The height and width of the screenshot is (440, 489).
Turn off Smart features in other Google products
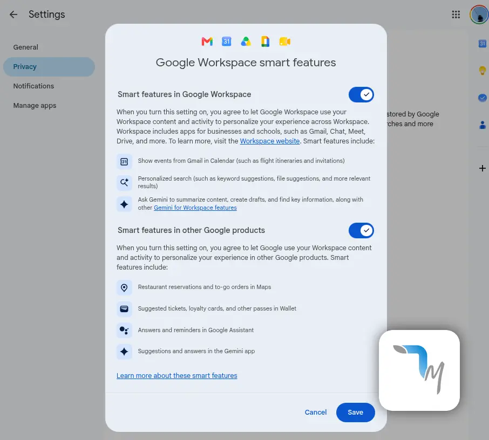point(361,230)
